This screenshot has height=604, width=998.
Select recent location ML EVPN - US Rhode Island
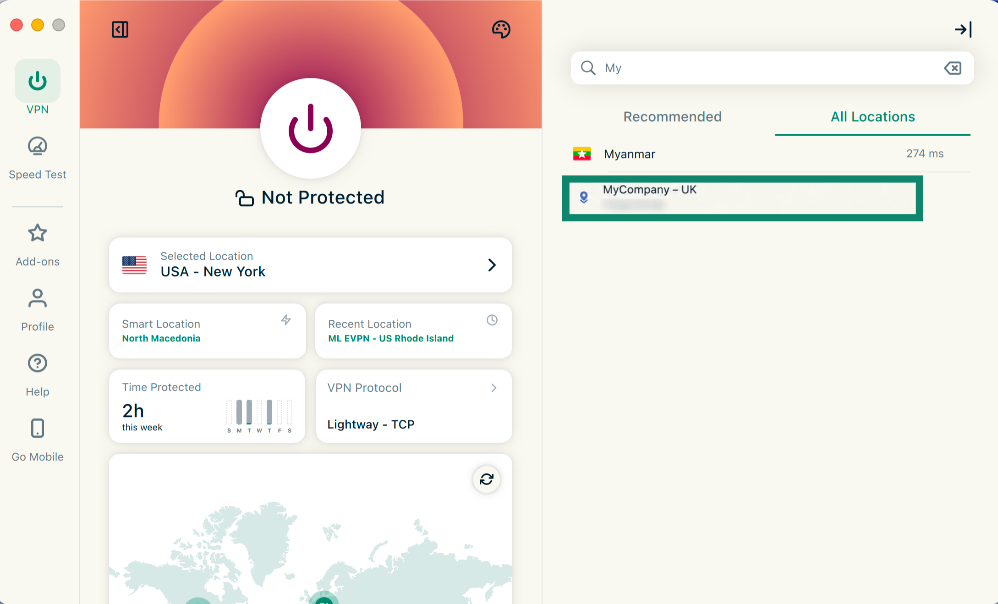tap(414, 331)
